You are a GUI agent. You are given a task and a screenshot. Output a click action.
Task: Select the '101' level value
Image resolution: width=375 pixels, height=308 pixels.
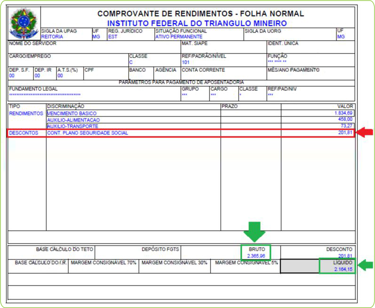pyautogui.click(x=185, y=62)
